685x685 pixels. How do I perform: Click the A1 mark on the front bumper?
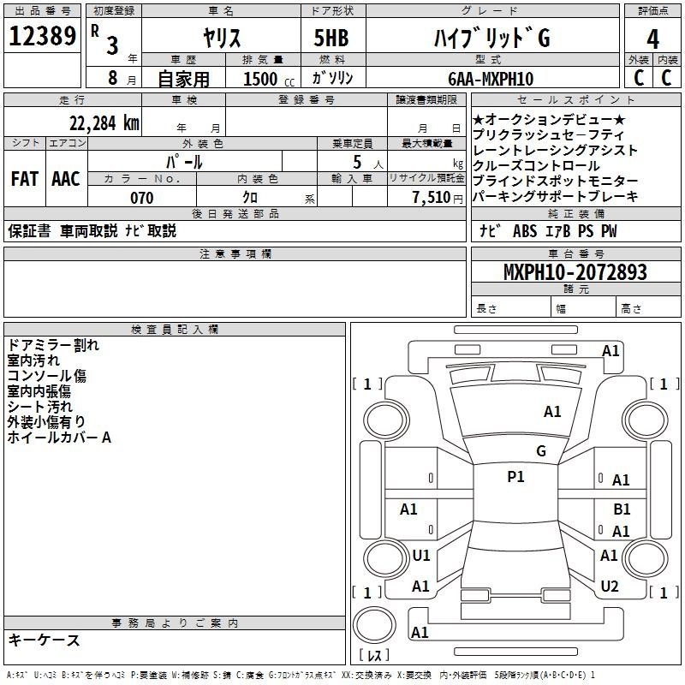click(611, 350)
